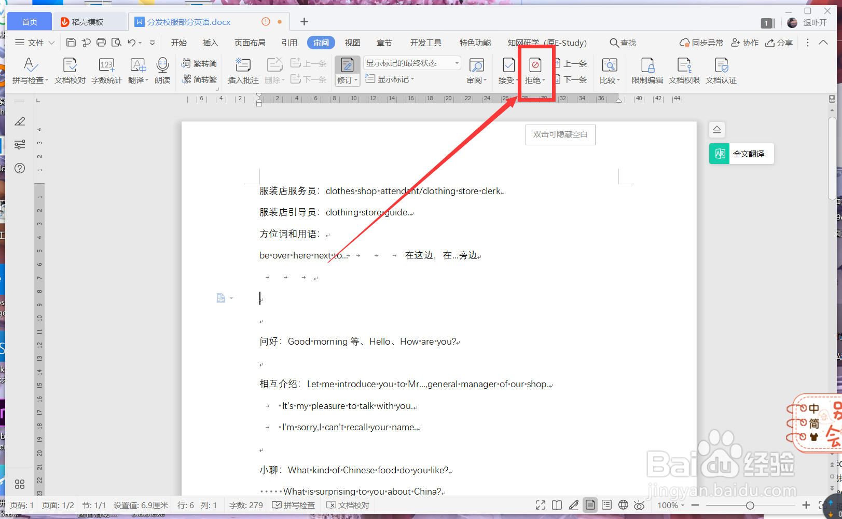The width and height of the screenshot is (842, 519).
Task: Switch to the 插入 ribbon tab
Action: (210, 43)
